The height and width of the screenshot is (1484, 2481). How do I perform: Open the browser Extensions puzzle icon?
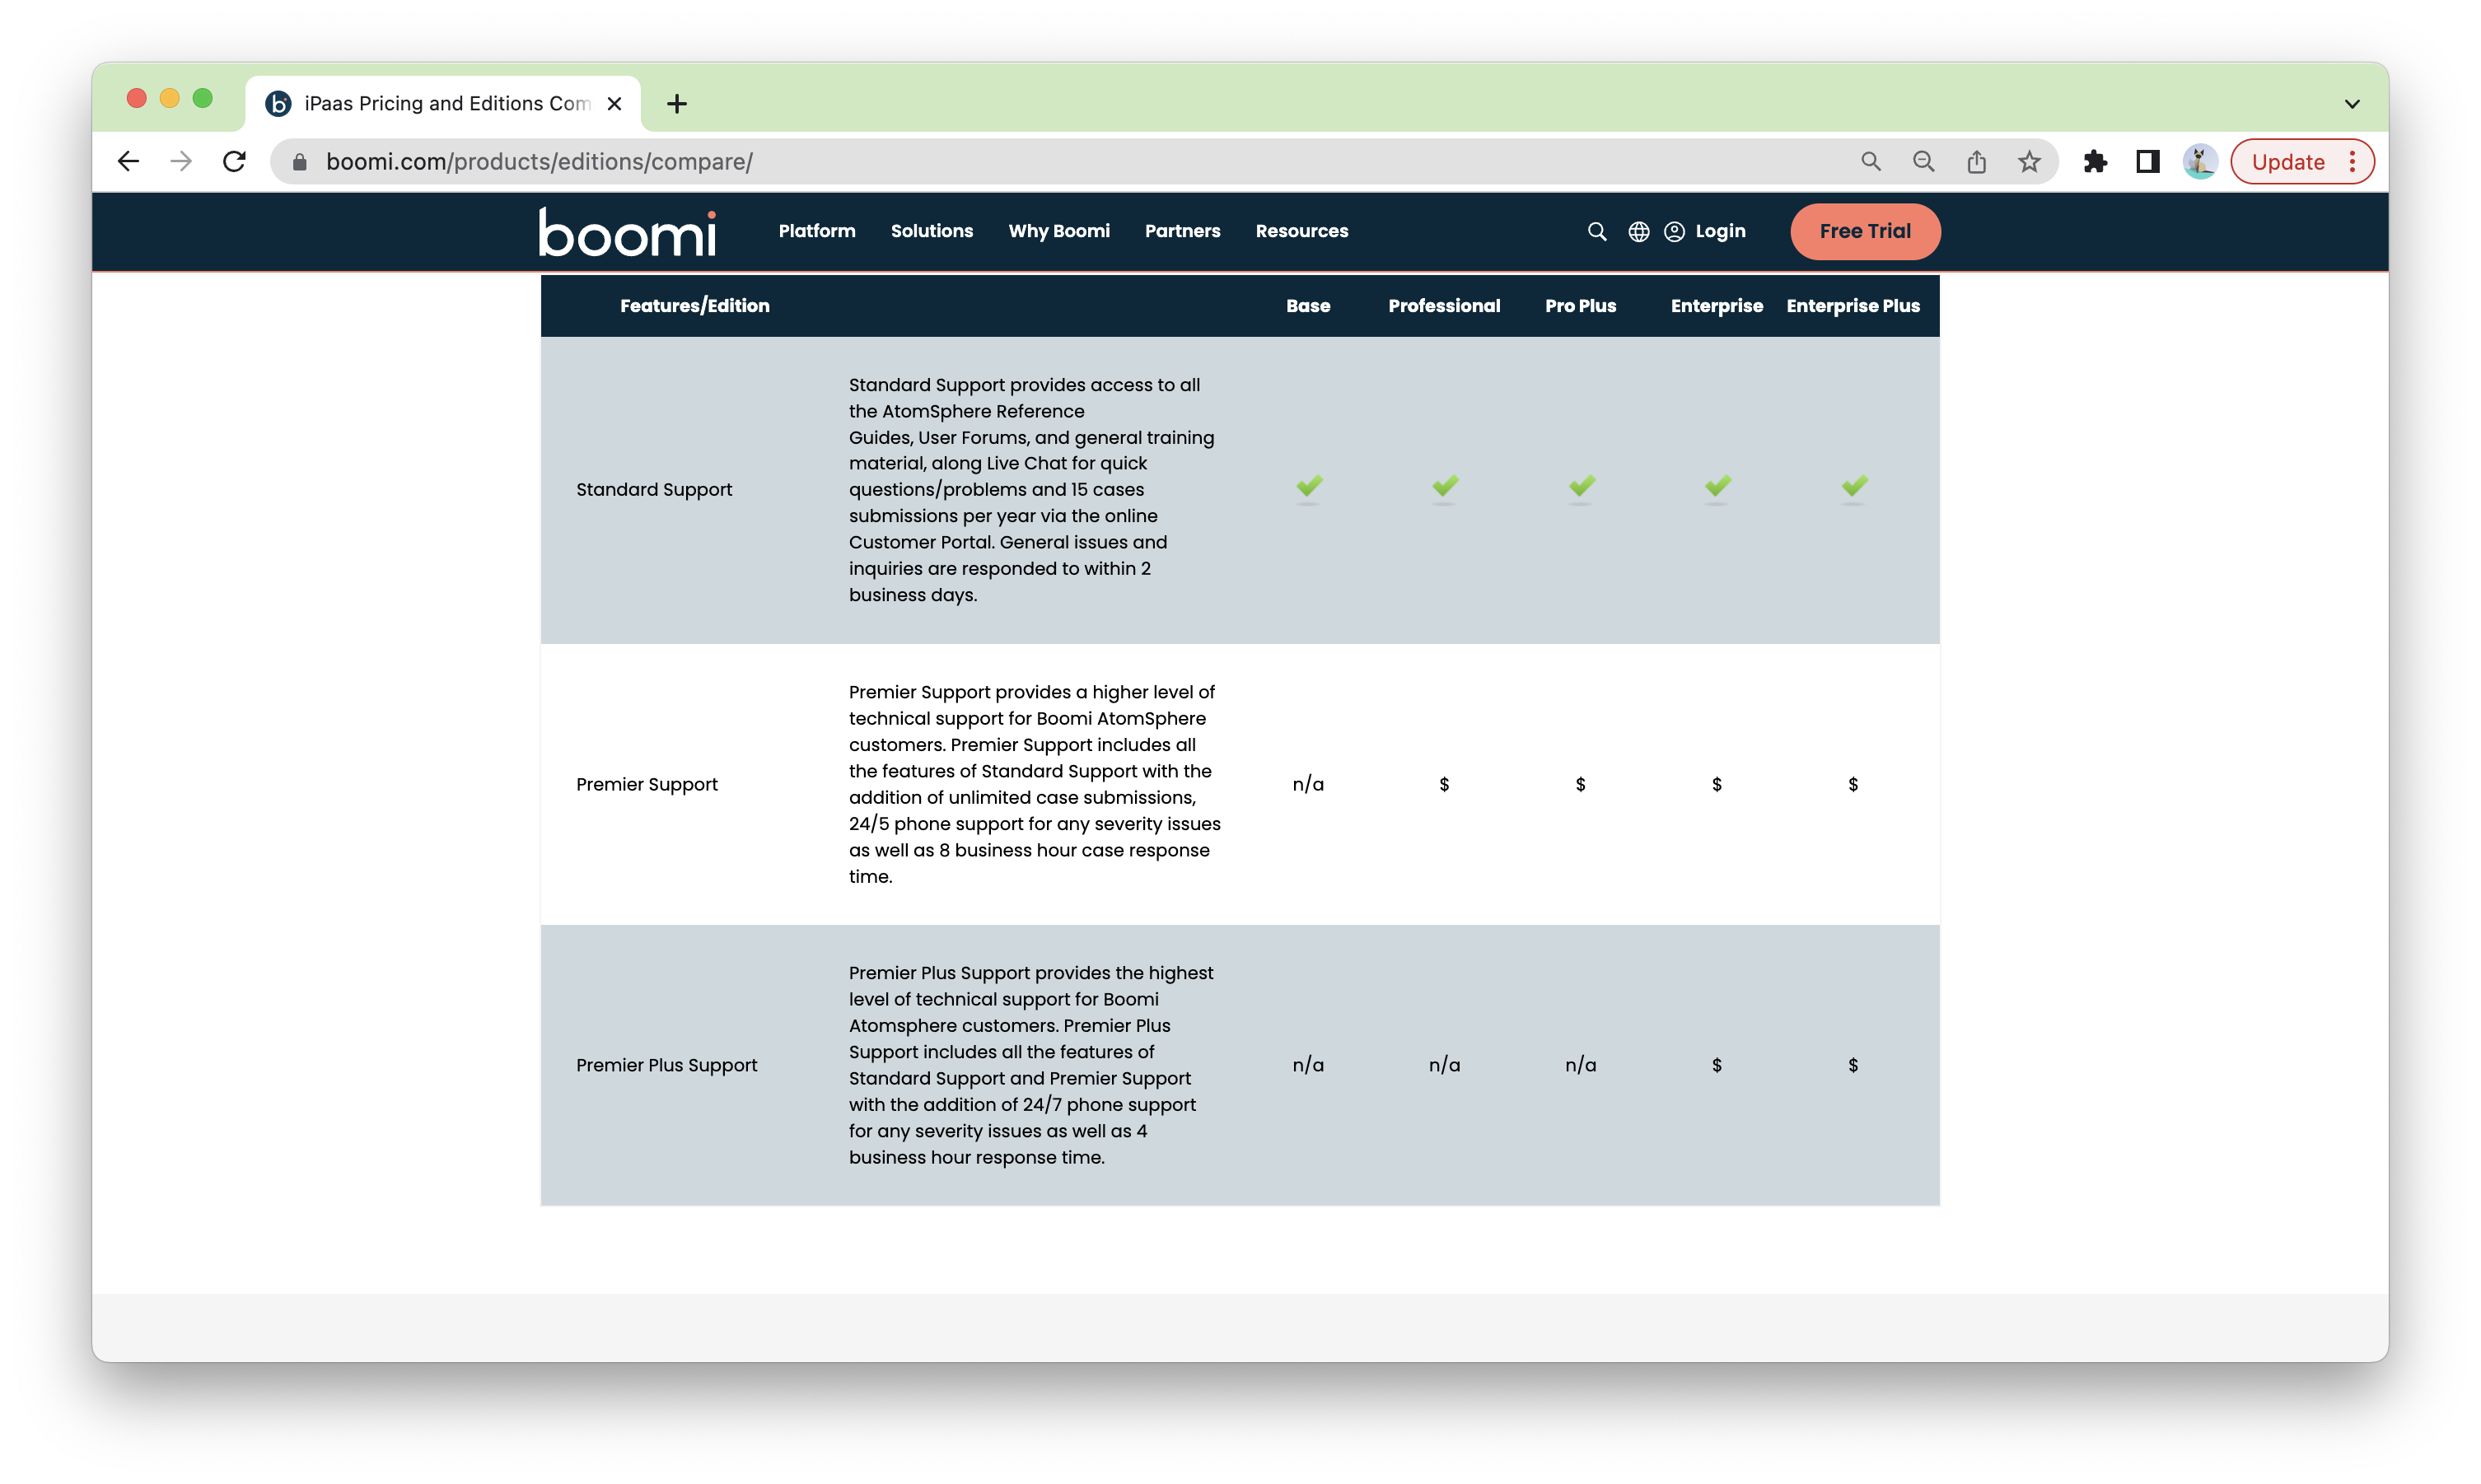[2096, 161]
